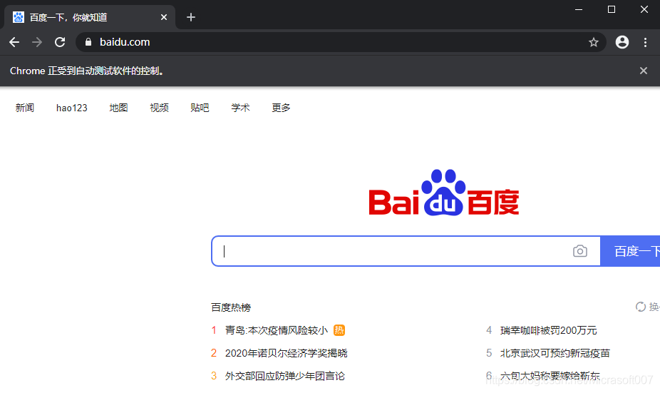This screenshot has height=393, width=660.
Task: Click the camera image search icon
Action: coord(580,251)
